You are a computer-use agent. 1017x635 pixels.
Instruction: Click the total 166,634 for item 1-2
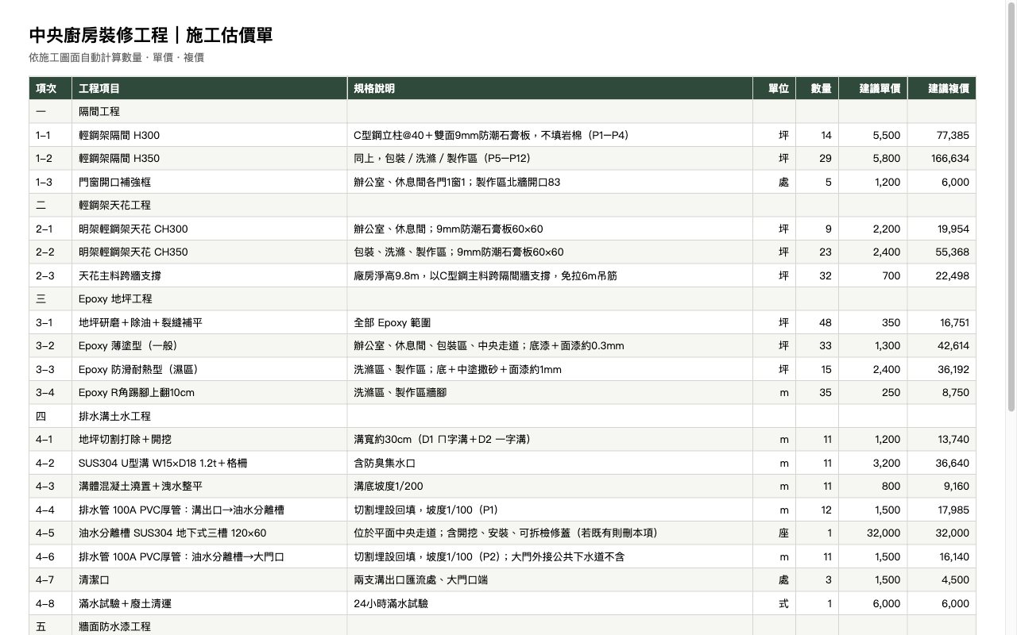pyautogui.click(x=950, y=159)
